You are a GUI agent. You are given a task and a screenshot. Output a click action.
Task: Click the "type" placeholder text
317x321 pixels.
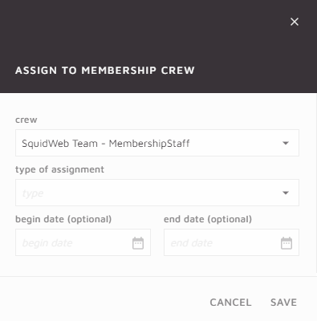pyautogui.click(x=33, y=193)
